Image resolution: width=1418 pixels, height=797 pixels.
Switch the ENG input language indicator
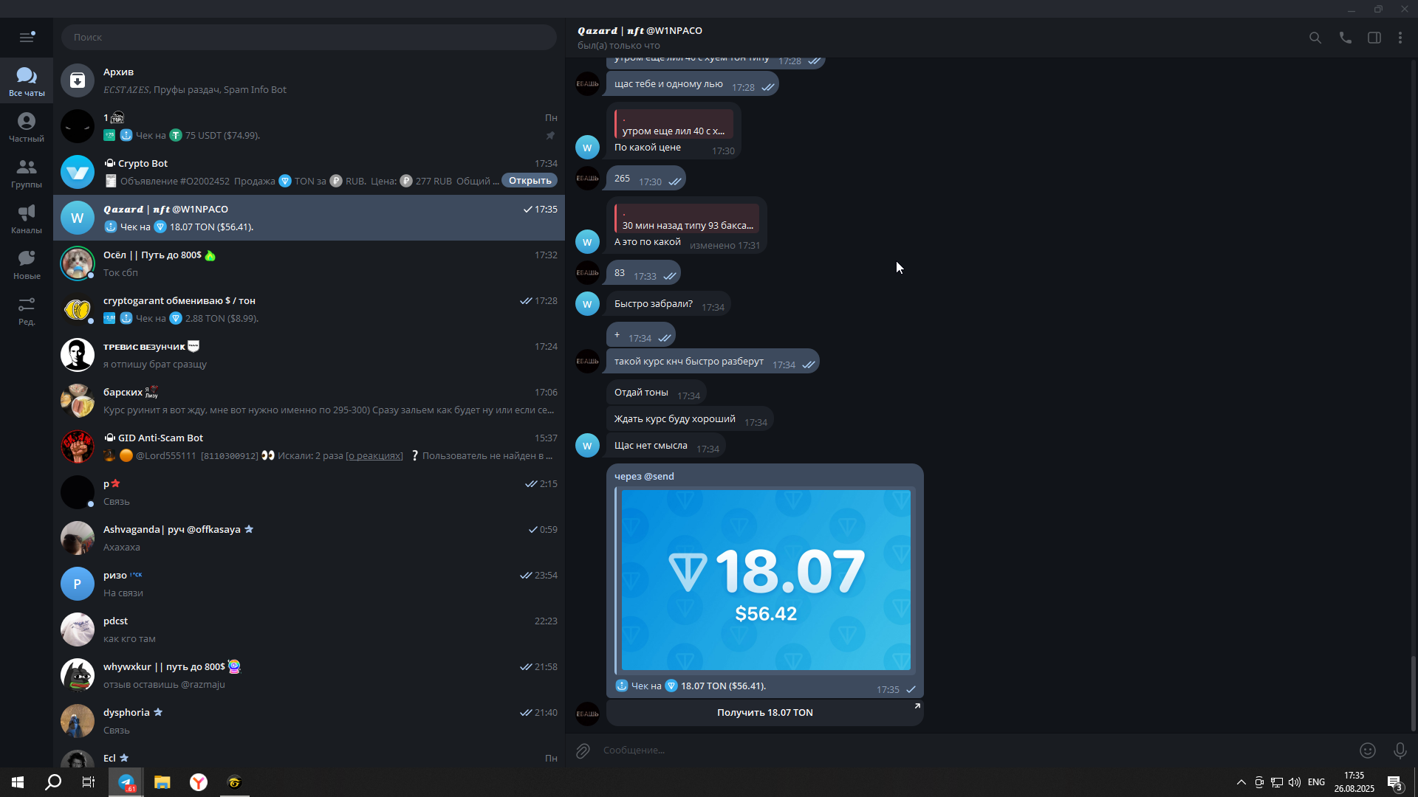point(1316,782)
